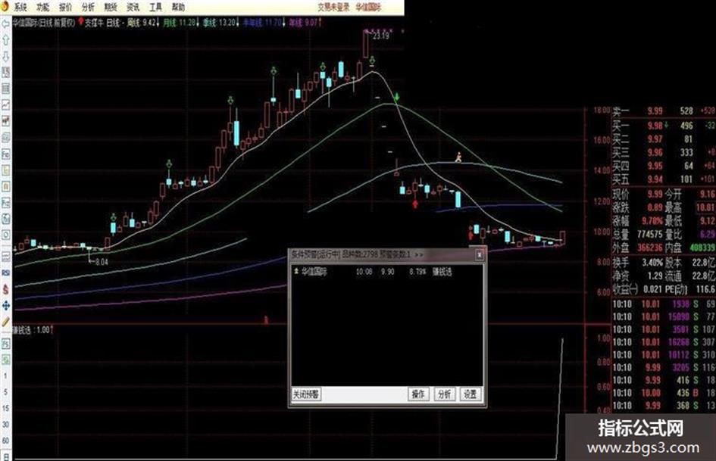Open the 分析 menu in the top menu bar
Viewport: 716px width, 461px height.
point(88,7)
